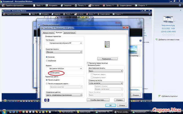
Task: Click Про печать ф... taskbar button
Action: tap(67, 112)
